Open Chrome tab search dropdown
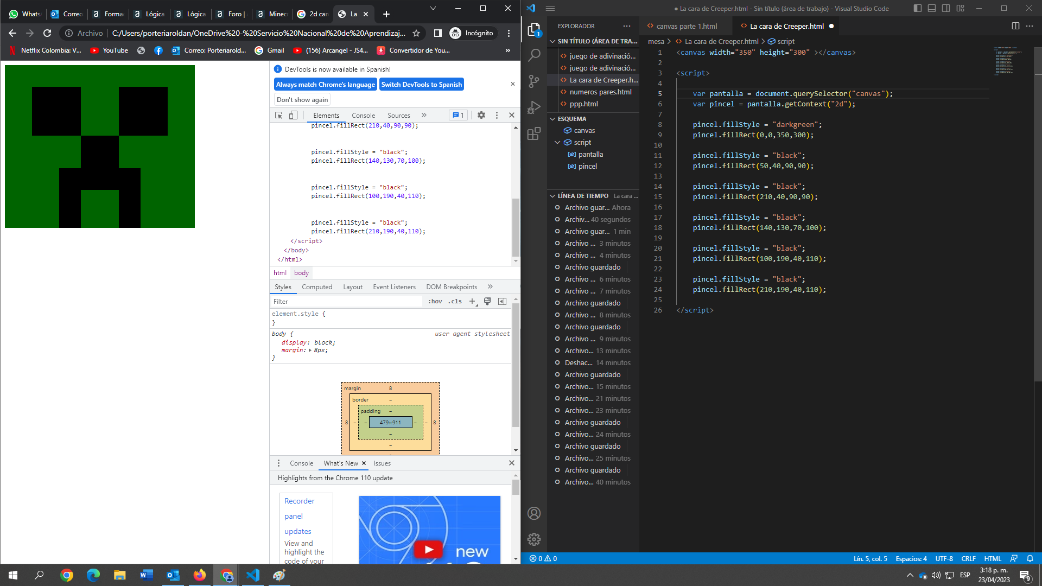This screenshot has height=586, width=1042. pyautogui.click(x=433, y=8)
